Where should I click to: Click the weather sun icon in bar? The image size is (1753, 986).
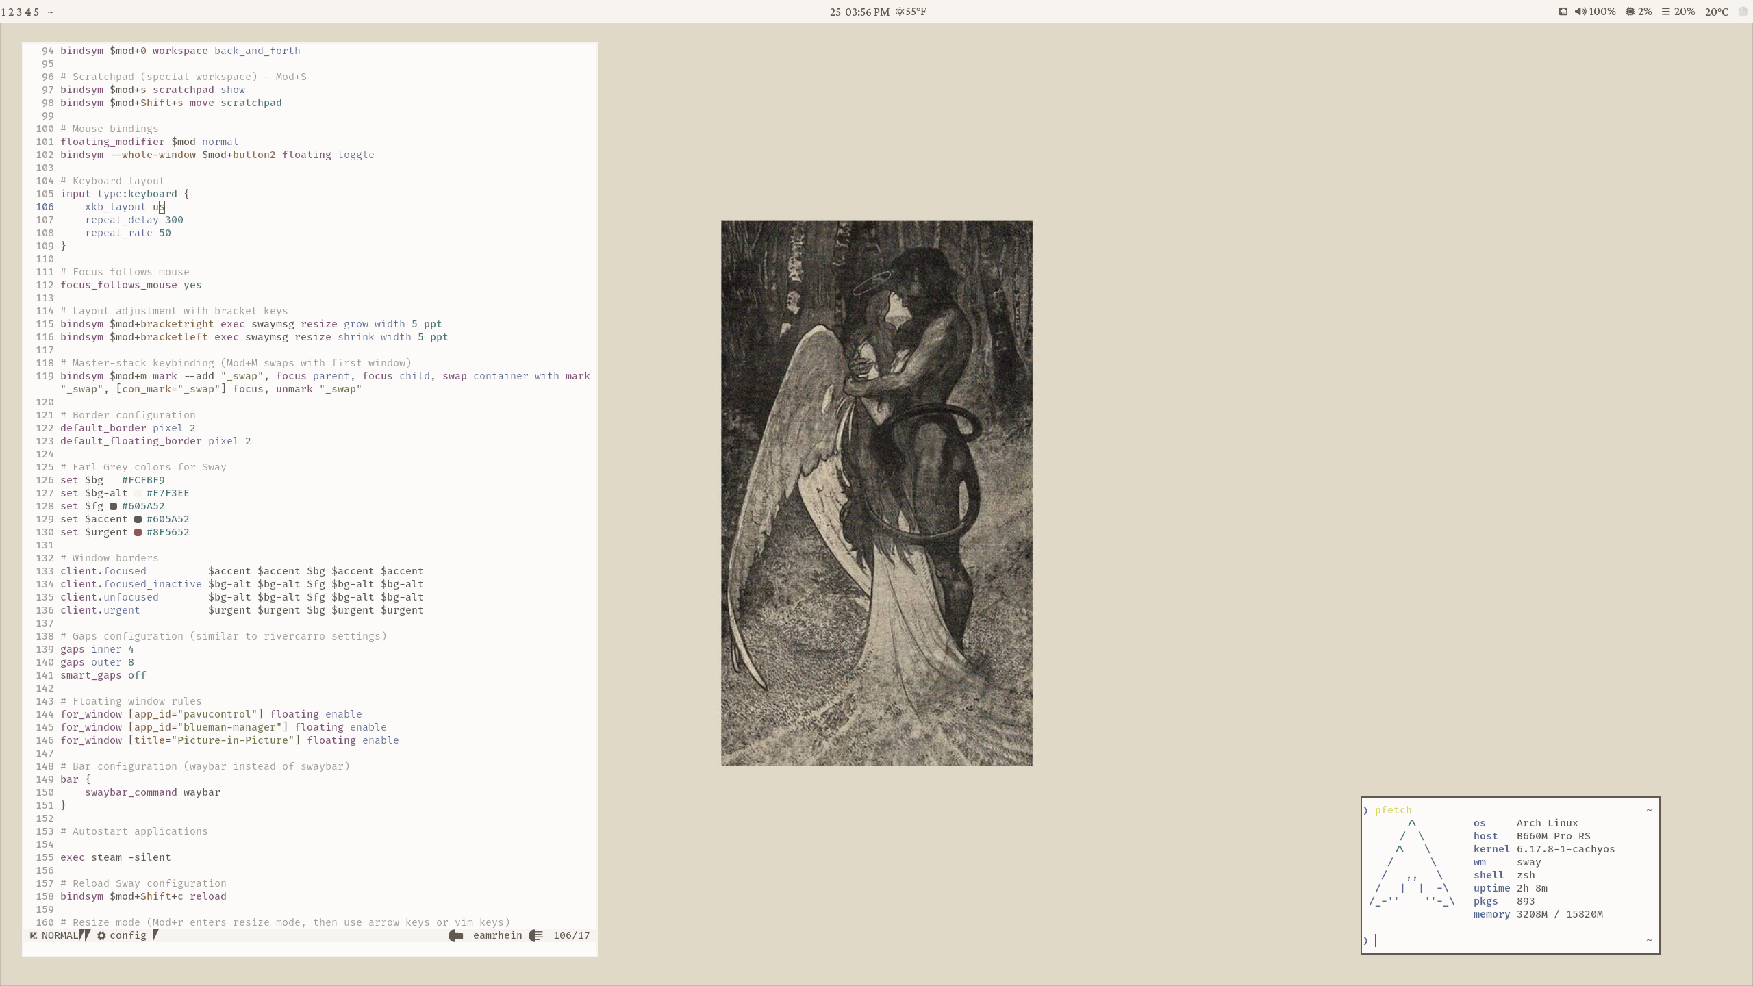[x=900, y=12]
